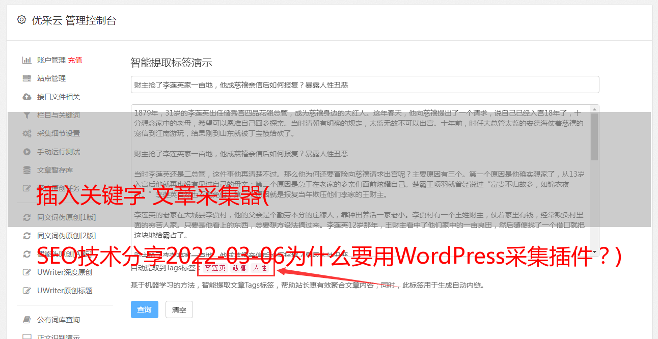Click the gear icon beside 优采云 管理控制台
This screenshot has width=658, height=339.
pyautogui.click(x=21, y=20)
